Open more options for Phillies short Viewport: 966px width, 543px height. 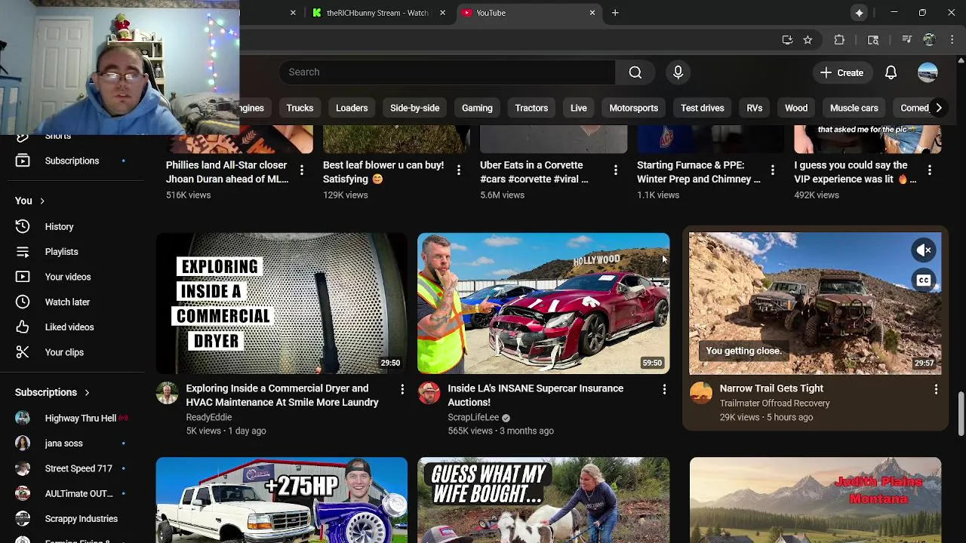302,171
